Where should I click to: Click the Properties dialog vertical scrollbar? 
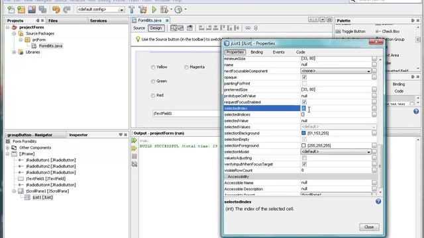[380, 167]
